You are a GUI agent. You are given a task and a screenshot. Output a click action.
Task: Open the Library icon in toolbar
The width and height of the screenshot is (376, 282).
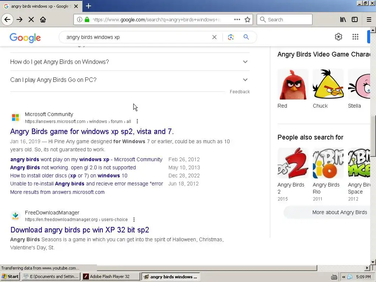point(343,19)
